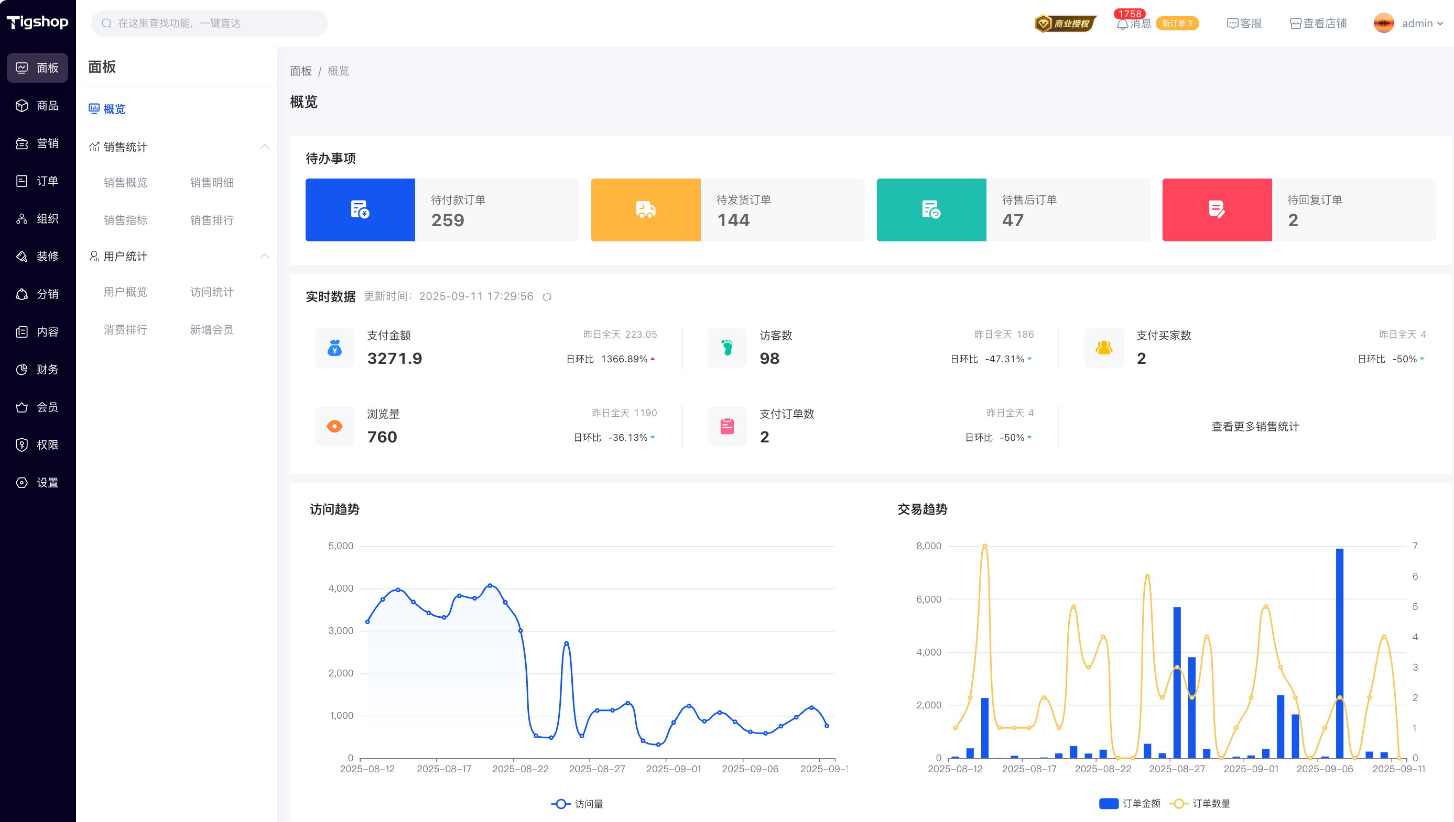1454x822 pixels.
Task: Click 查看更多销售统计 link
Action: click(1255, 427)
